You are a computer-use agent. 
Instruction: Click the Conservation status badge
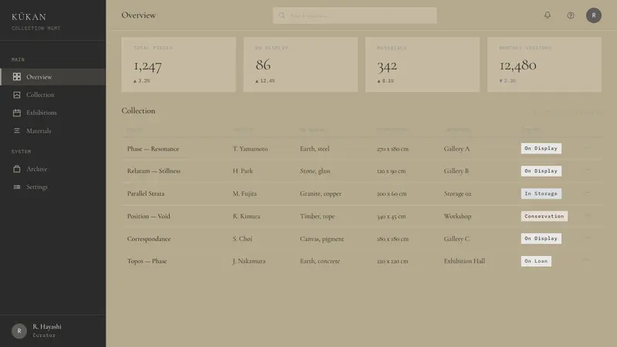545,216
